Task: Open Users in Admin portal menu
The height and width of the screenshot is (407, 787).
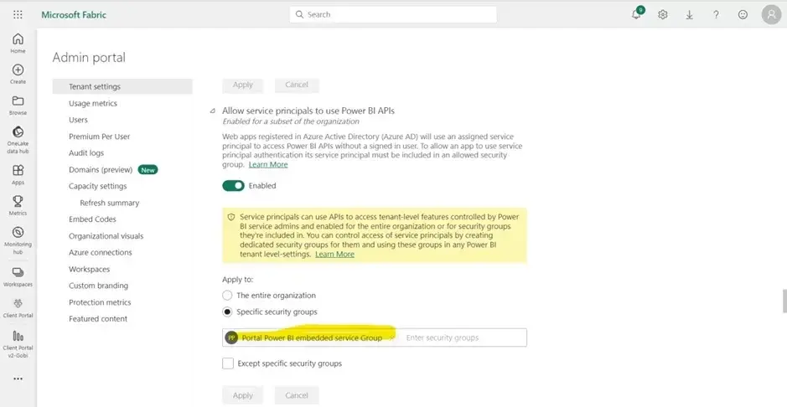Action: coord(78,120)
